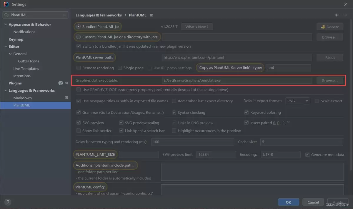Screen dimensions: 353x209
Task: Click the Delay between typing and rendering field
Action: pyautogui.click(x=193, y=142)
